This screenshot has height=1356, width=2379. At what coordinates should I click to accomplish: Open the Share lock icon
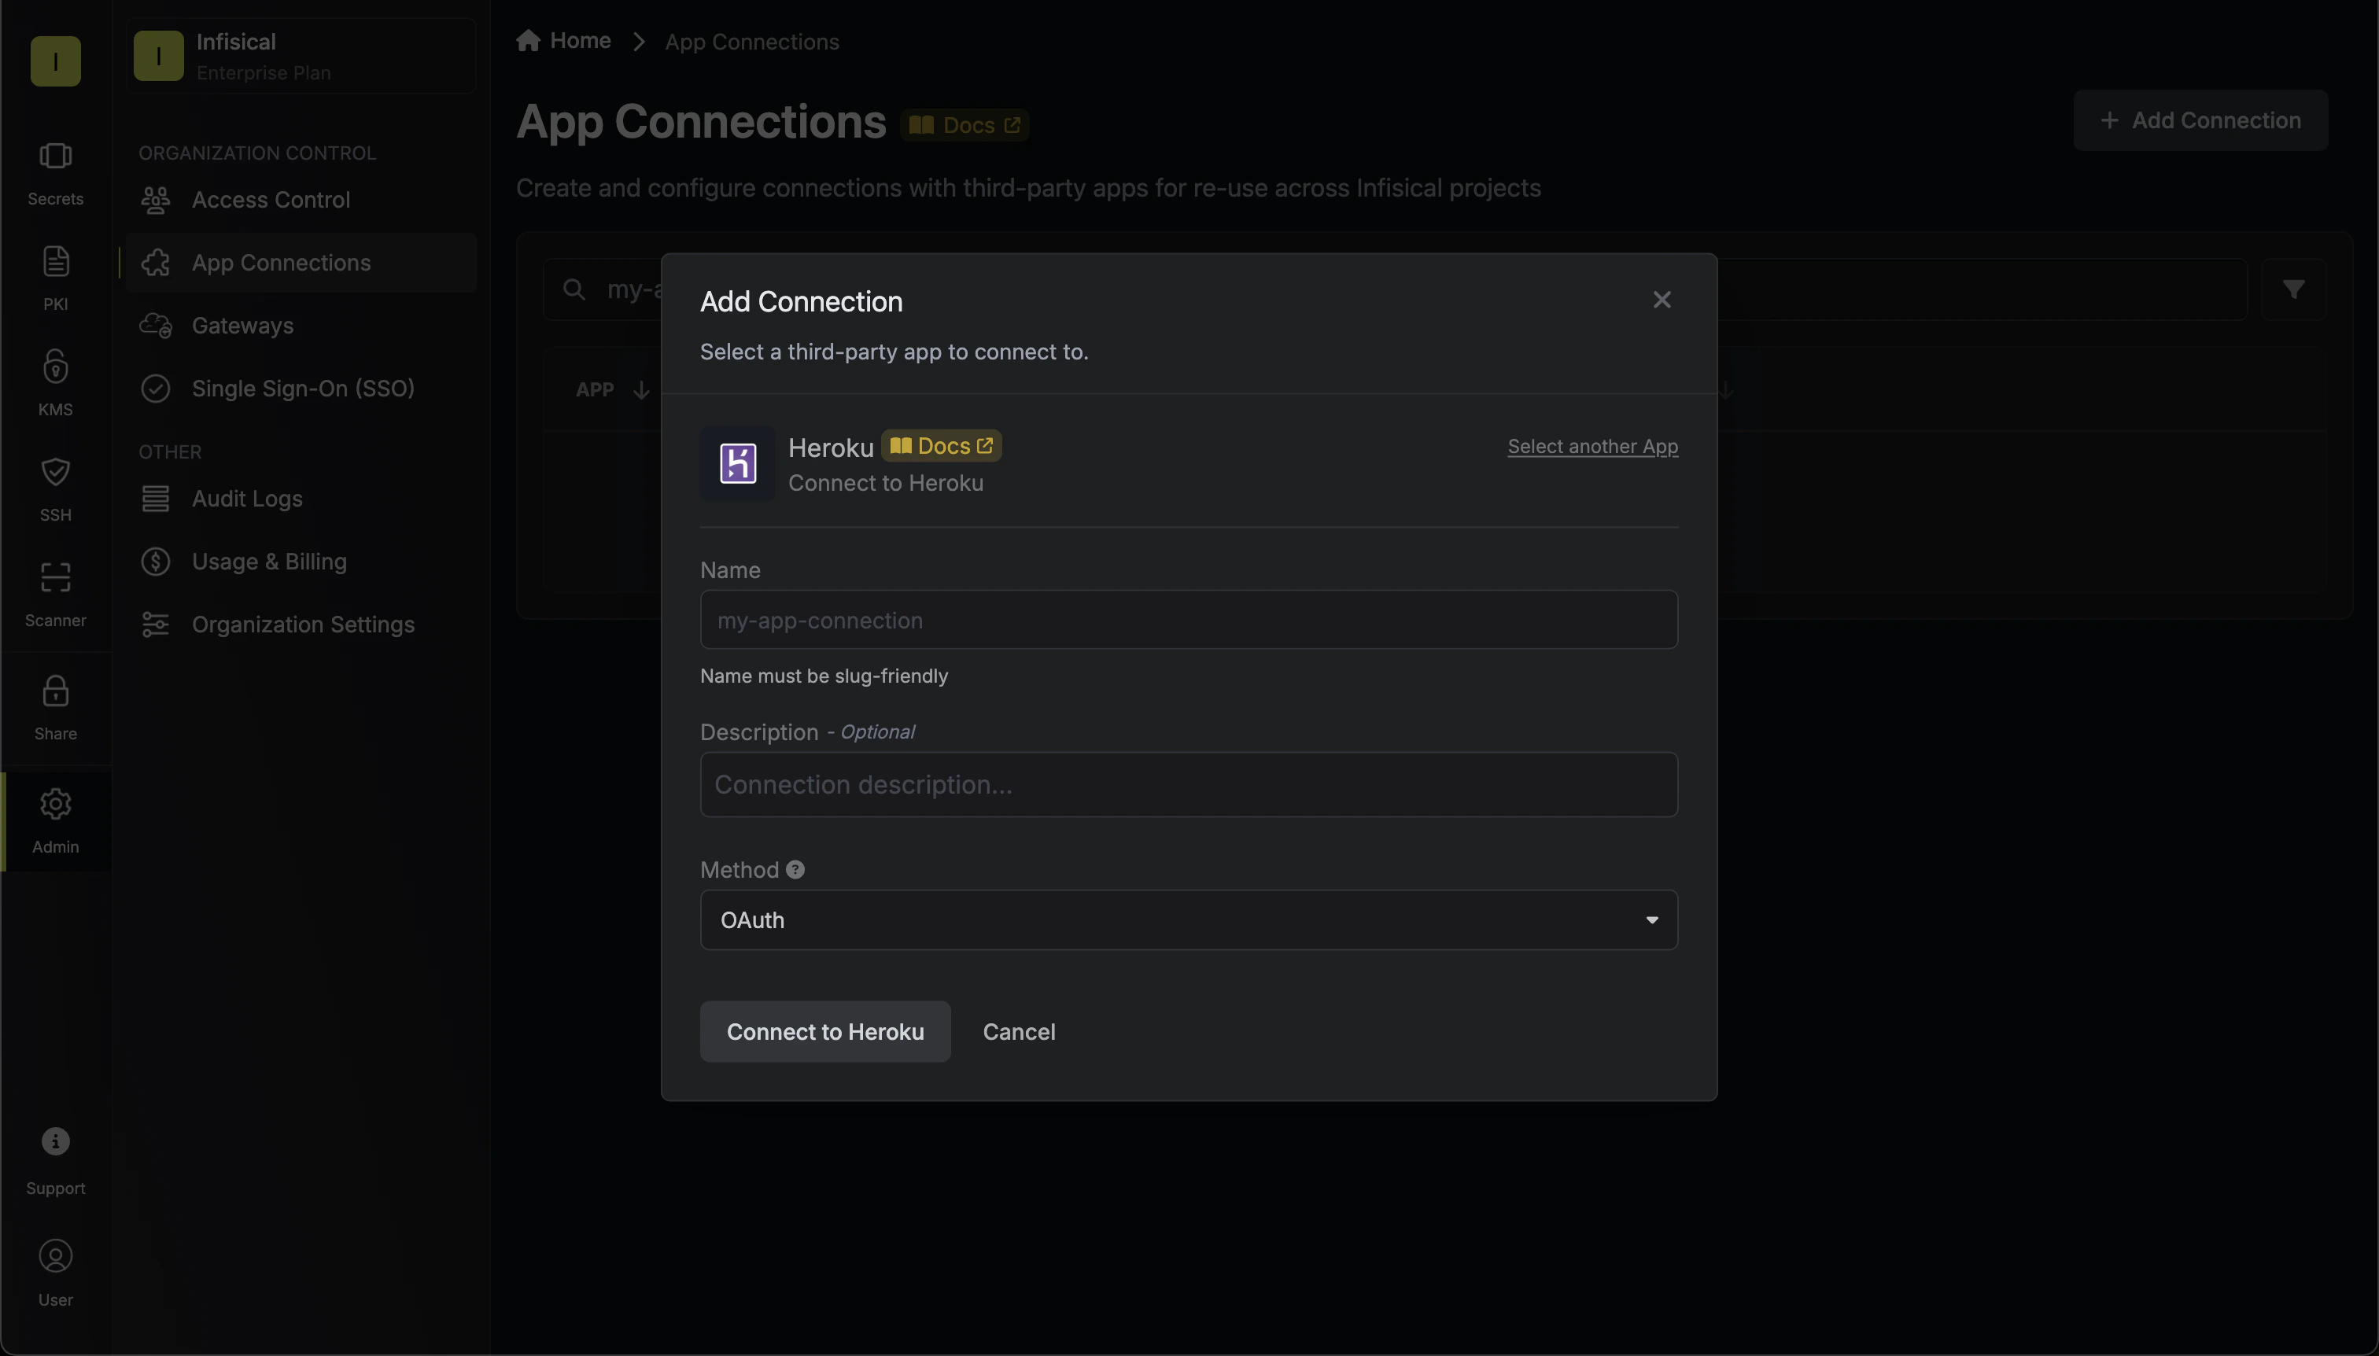pyautogui.click(x=55, y=691)
